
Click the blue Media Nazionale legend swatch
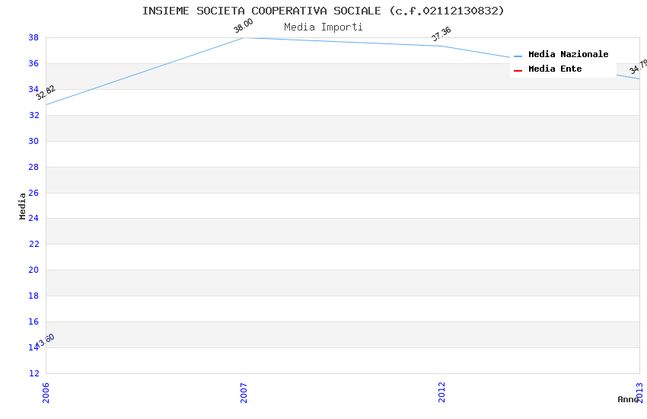tap(518, 56)
